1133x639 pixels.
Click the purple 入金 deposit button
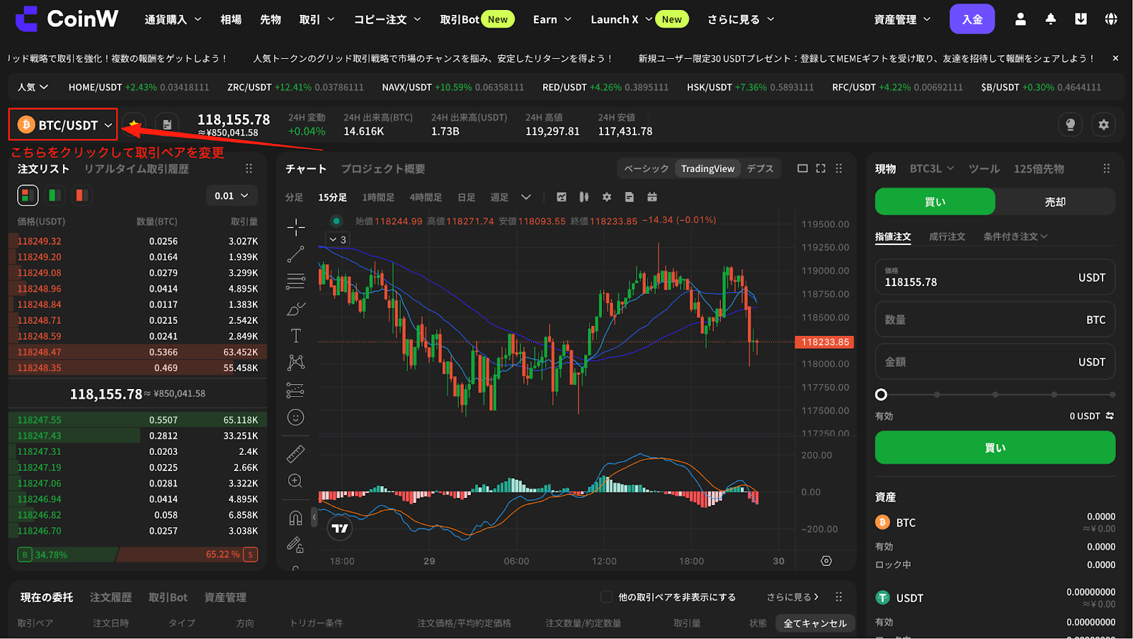(972, 19)
